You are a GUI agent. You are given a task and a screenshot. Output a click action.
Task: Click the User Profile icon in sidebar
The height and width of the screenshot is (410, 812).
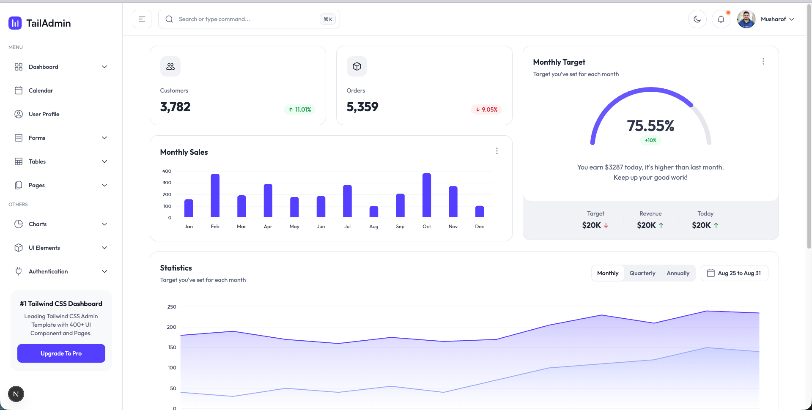coord(19,114)
